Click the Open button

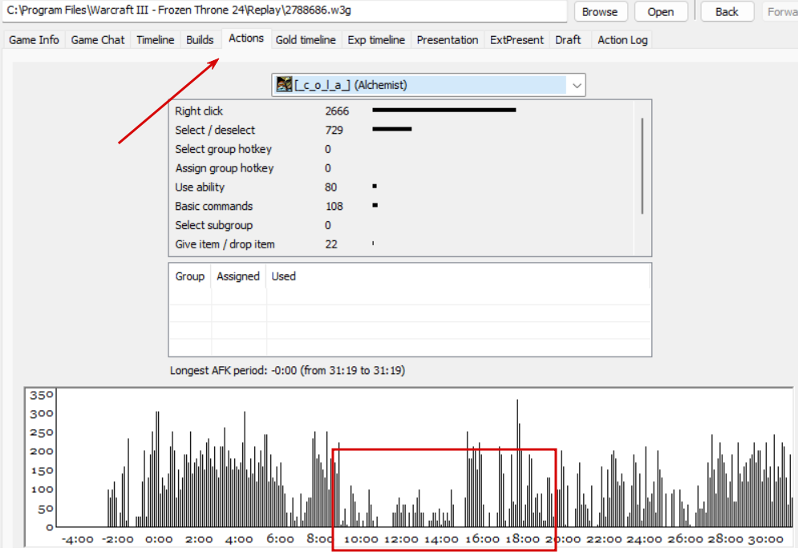pyautogui.click(x=661, y=12)
